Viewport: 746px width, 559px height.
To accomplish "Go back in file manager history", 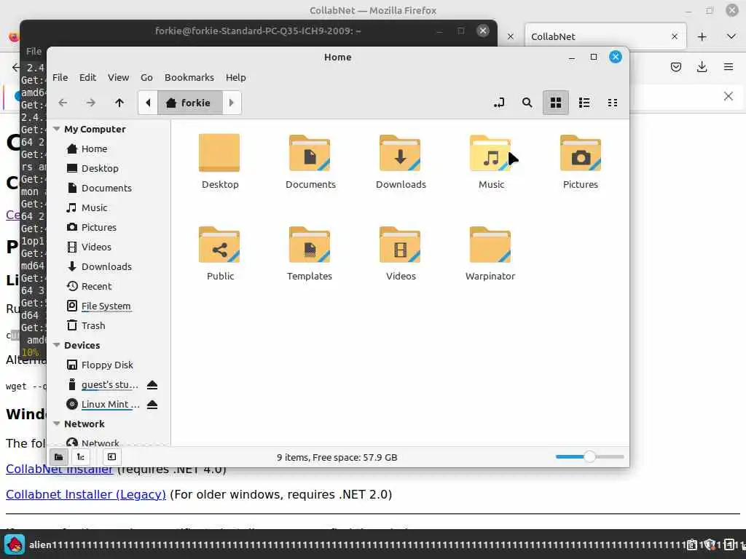I will pyautogui.click(x=63, y=103).
